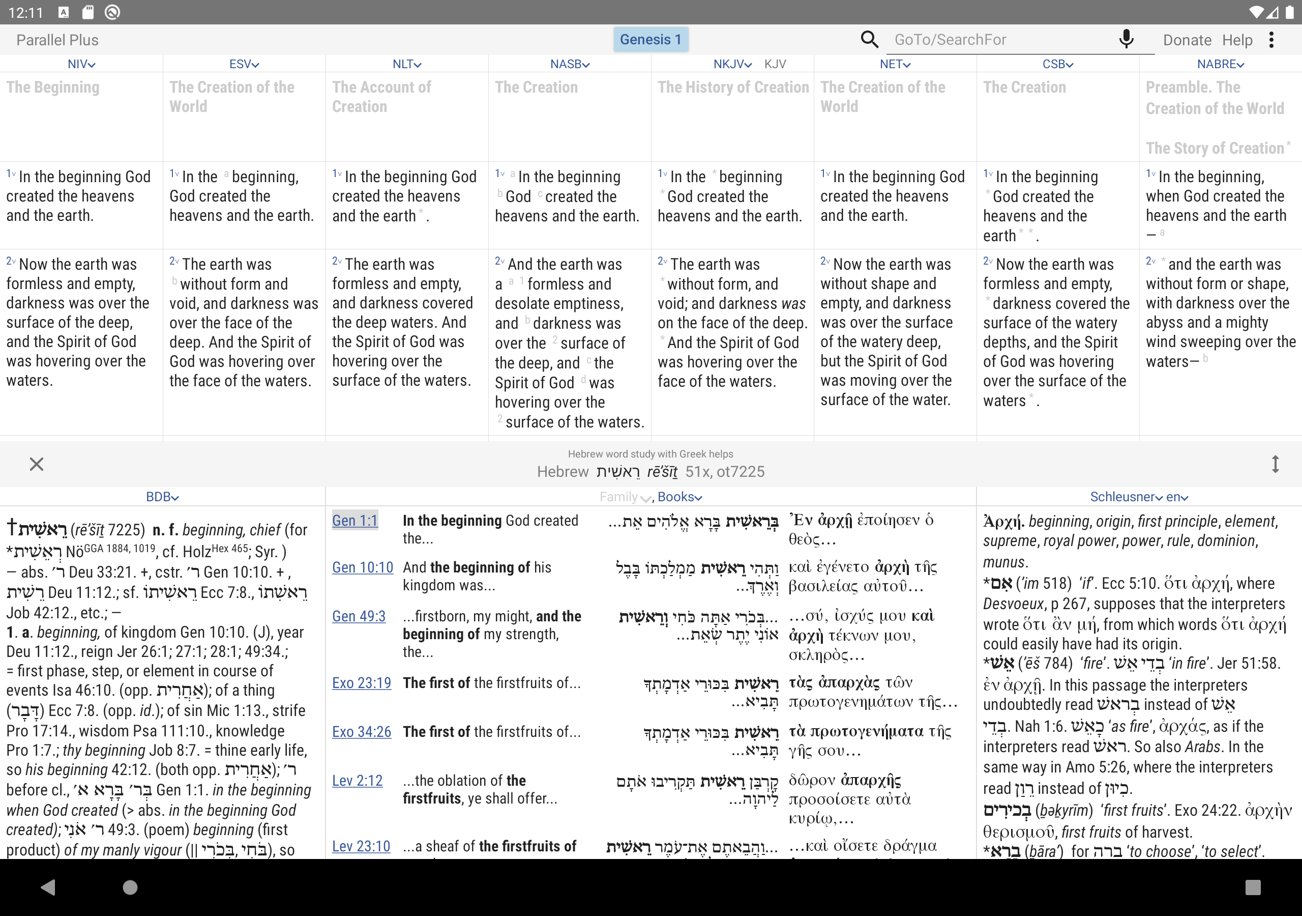This screenshot has width=1302, height=916.
Task: Open NET translation dropdown
Action: click(895, 64)
